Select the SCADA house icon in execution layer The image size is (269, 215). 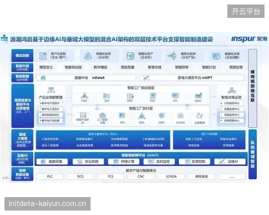[180, 116]
